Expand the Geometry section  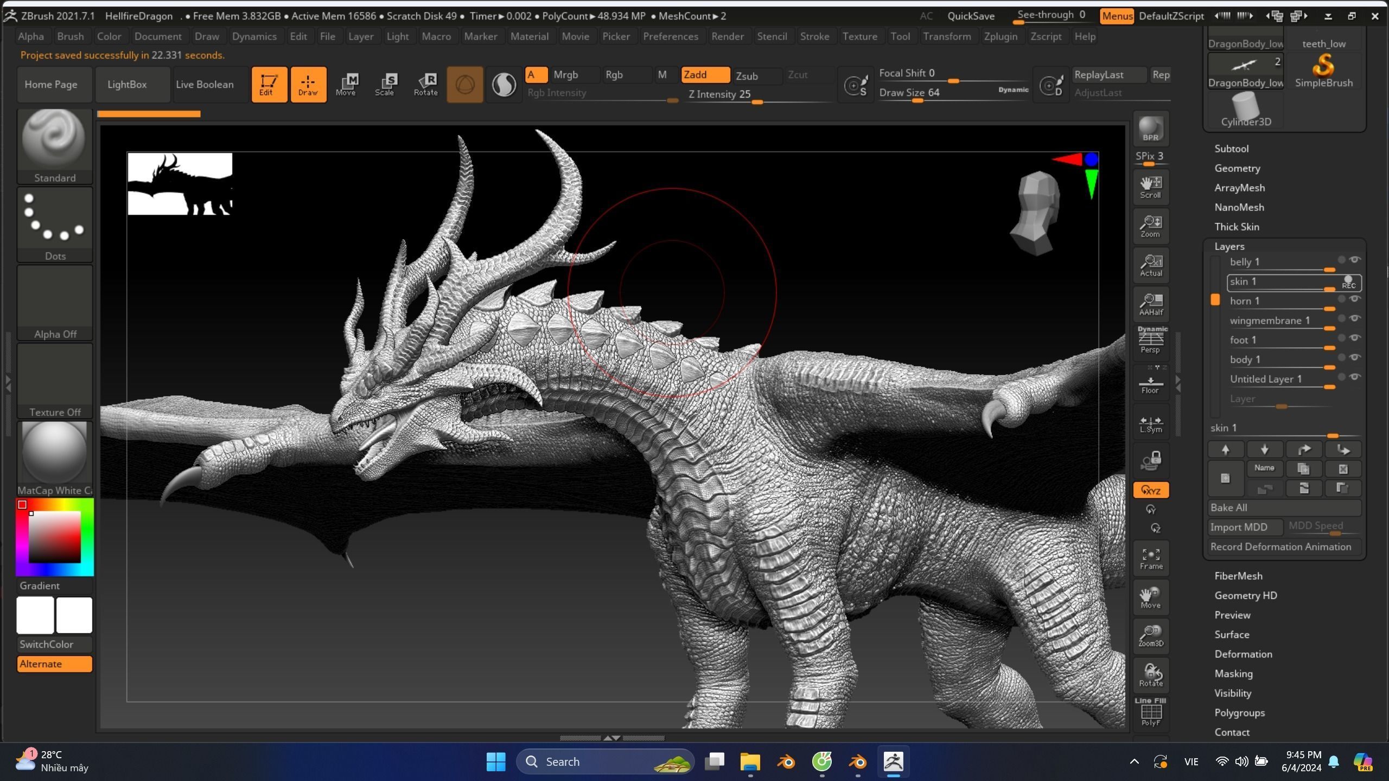click(x=1237, y=168)
